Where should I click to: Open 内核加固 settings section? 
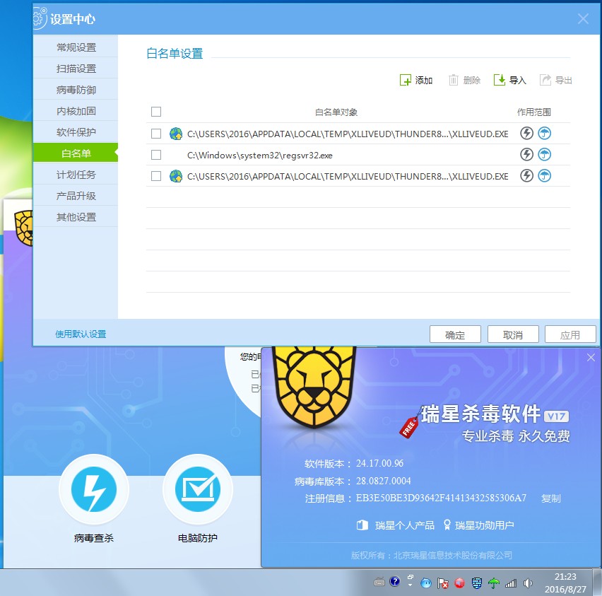click(76, 111)
